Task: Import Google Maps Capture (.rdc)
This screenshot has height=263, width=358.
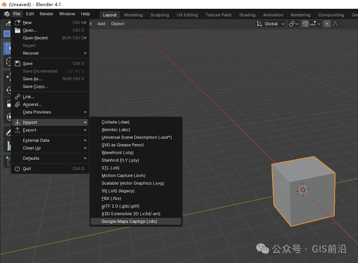Action: click(136, 221)
